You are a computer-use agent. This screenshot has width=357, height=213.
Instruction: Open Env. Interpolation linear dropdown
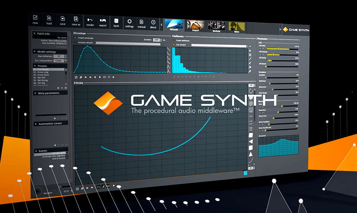(60, 61)
